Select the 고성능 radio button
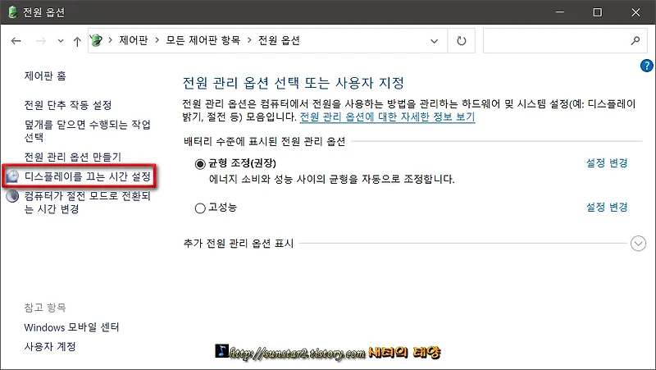The width and height of the screenshot is (656, 370). click(200, 208)
